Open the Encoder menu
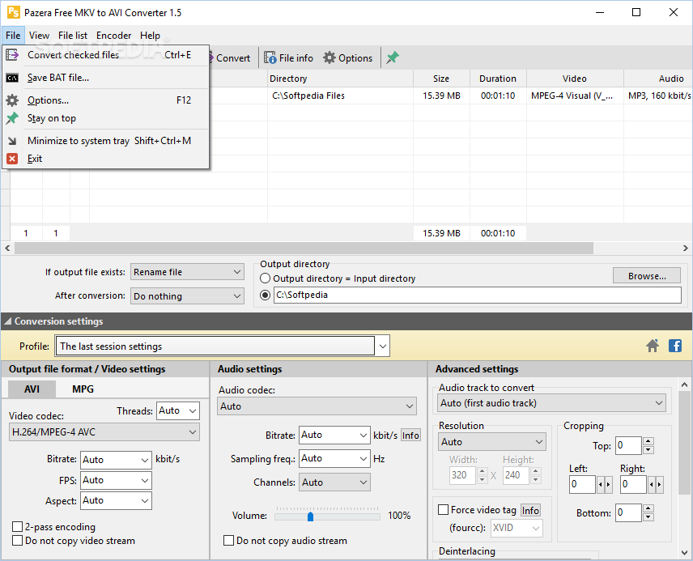Image resolution: width=693 pixels, height=561 pixels. 113,36
